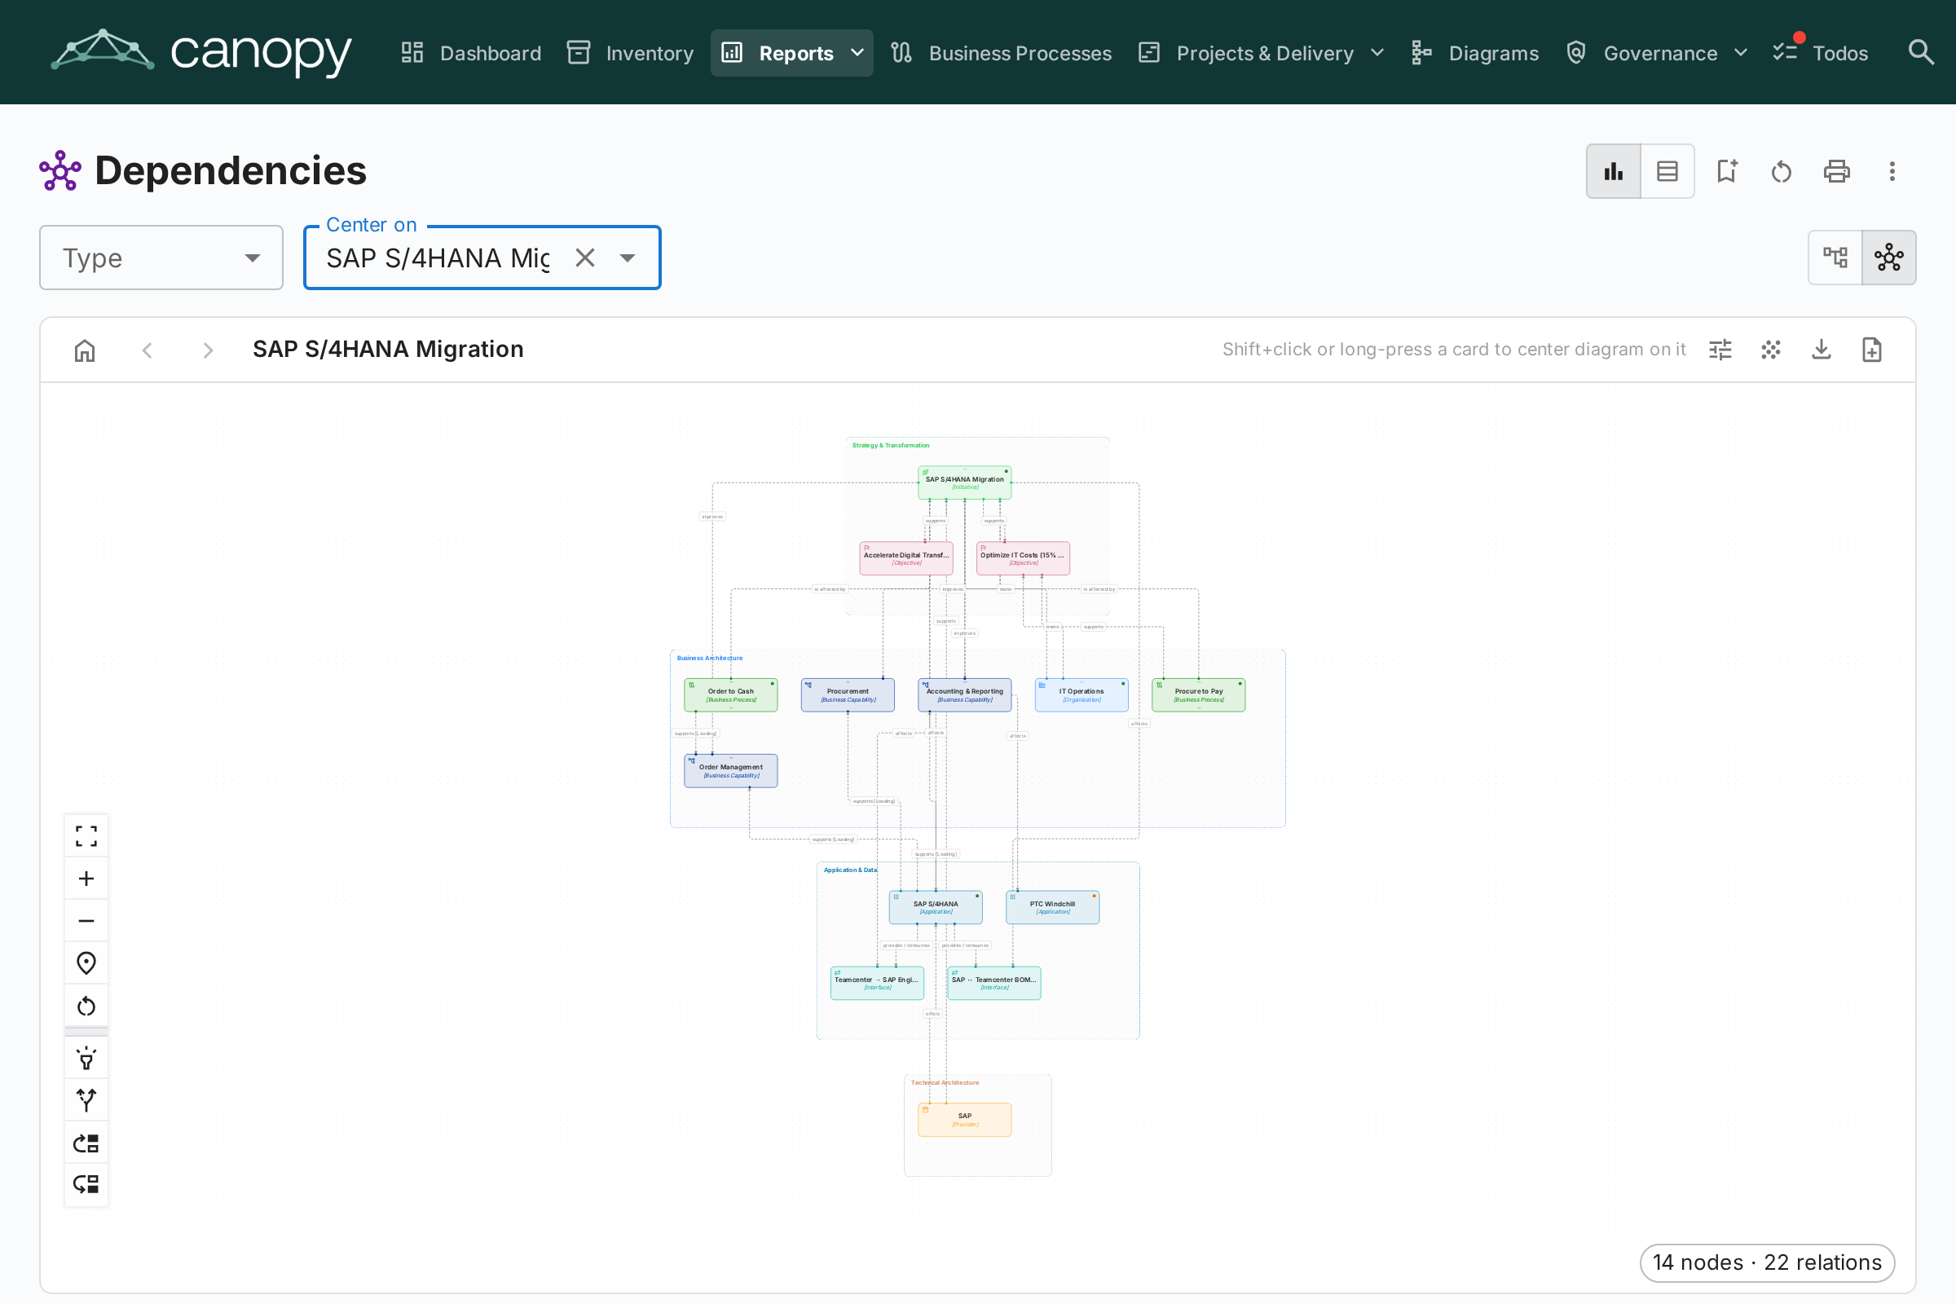
Task: Open diagram filter settings sliders icon
Action: (x=1720, y=350)
